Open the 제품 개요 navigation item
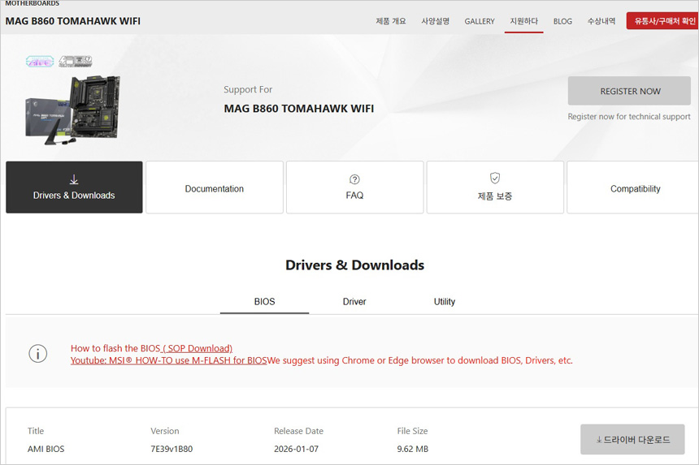Image resolution: width=699 pixels, height=465 pixels. pos(391,21)
